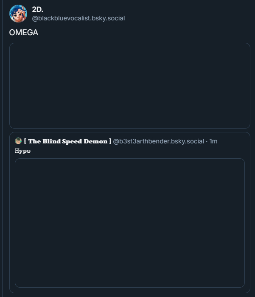The image size is (255, 297).
Task: Click the 2D. profile avatar
Action: [x=18, y=14]
